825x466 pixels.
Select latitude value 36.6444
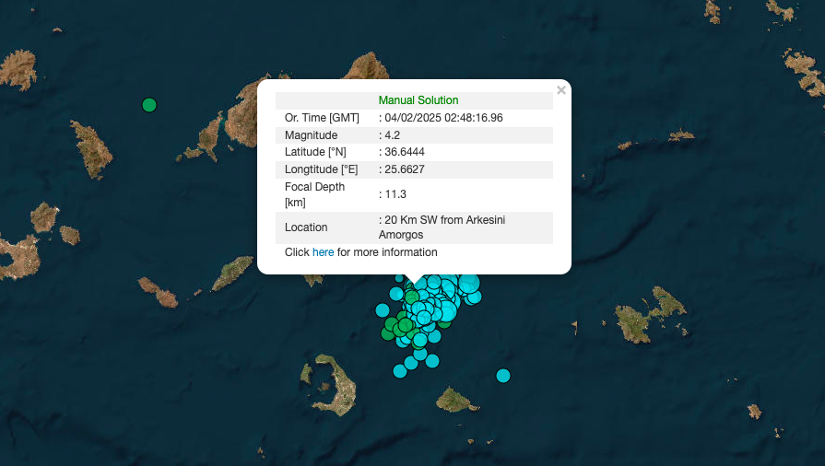tap(405, 152)
